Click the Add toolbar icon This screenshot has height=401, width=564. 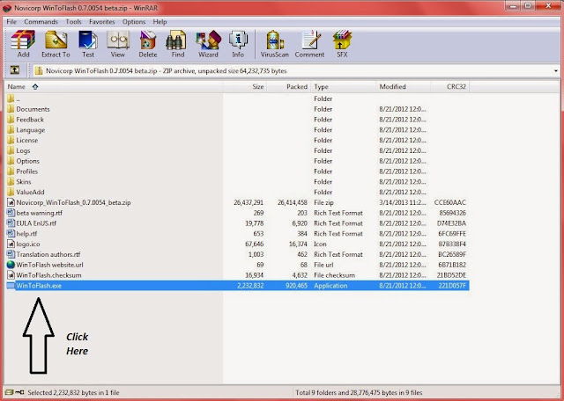pyautogui.click(x=23, y=44)
